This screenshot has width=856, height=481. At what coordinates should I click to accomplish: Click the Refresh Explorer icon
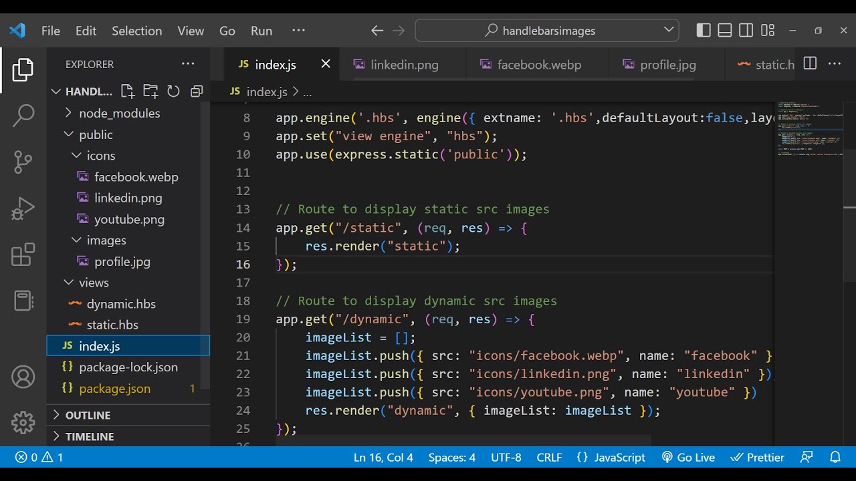click(x=173, y=92)
